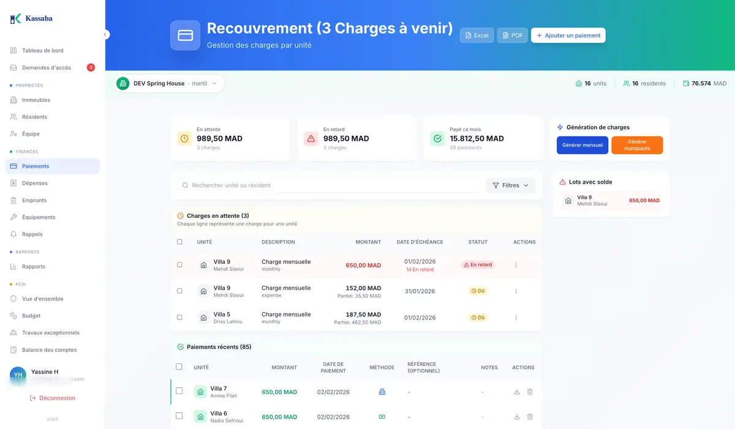Viewport: 735px width, 429px height.
Task: Export as PDF
Action: point(512,35)
